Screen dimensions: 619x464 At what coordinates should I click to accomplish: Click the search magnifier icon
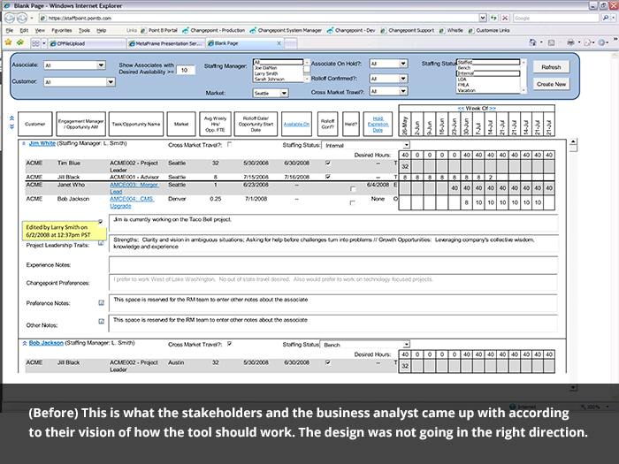606,18
